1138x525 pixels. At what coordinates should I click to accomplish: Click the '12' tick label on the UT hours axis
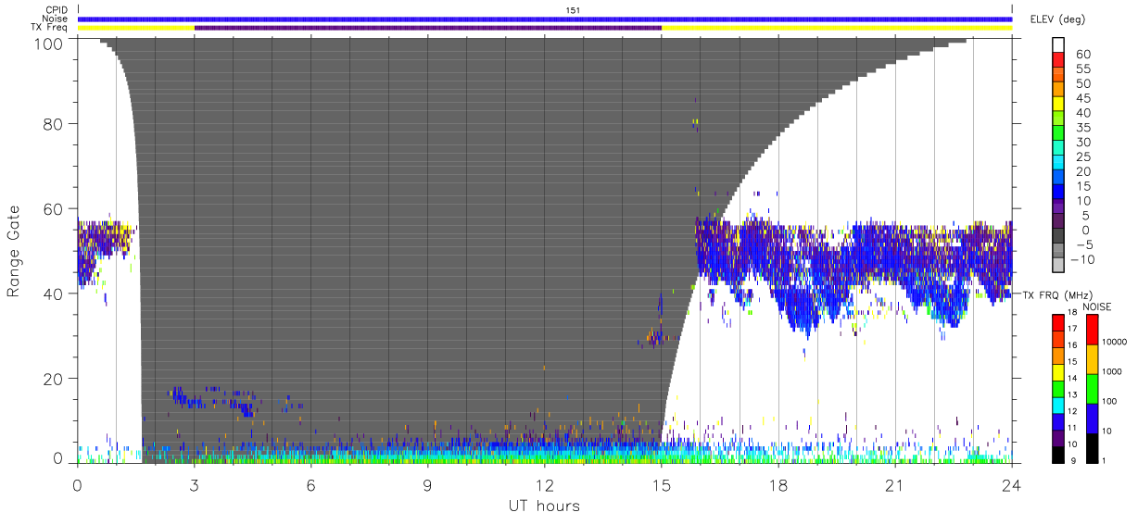pyautogui.click(x=545, y=485)
